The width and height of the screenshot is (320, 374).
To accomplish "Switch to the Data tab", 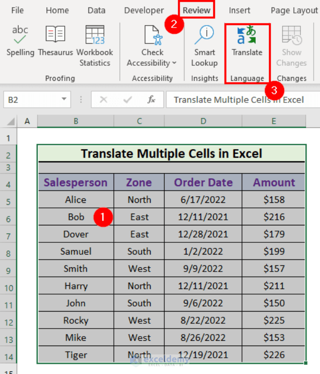I will (x=96, y=10).
